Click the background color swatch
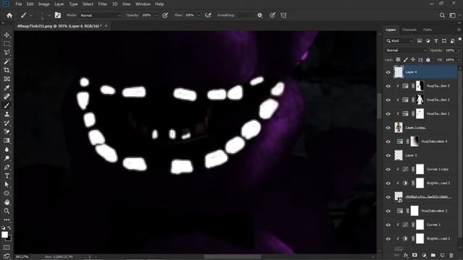Viewport: 463px width, 260px height. pyautogui.click(x=9, y=239)
